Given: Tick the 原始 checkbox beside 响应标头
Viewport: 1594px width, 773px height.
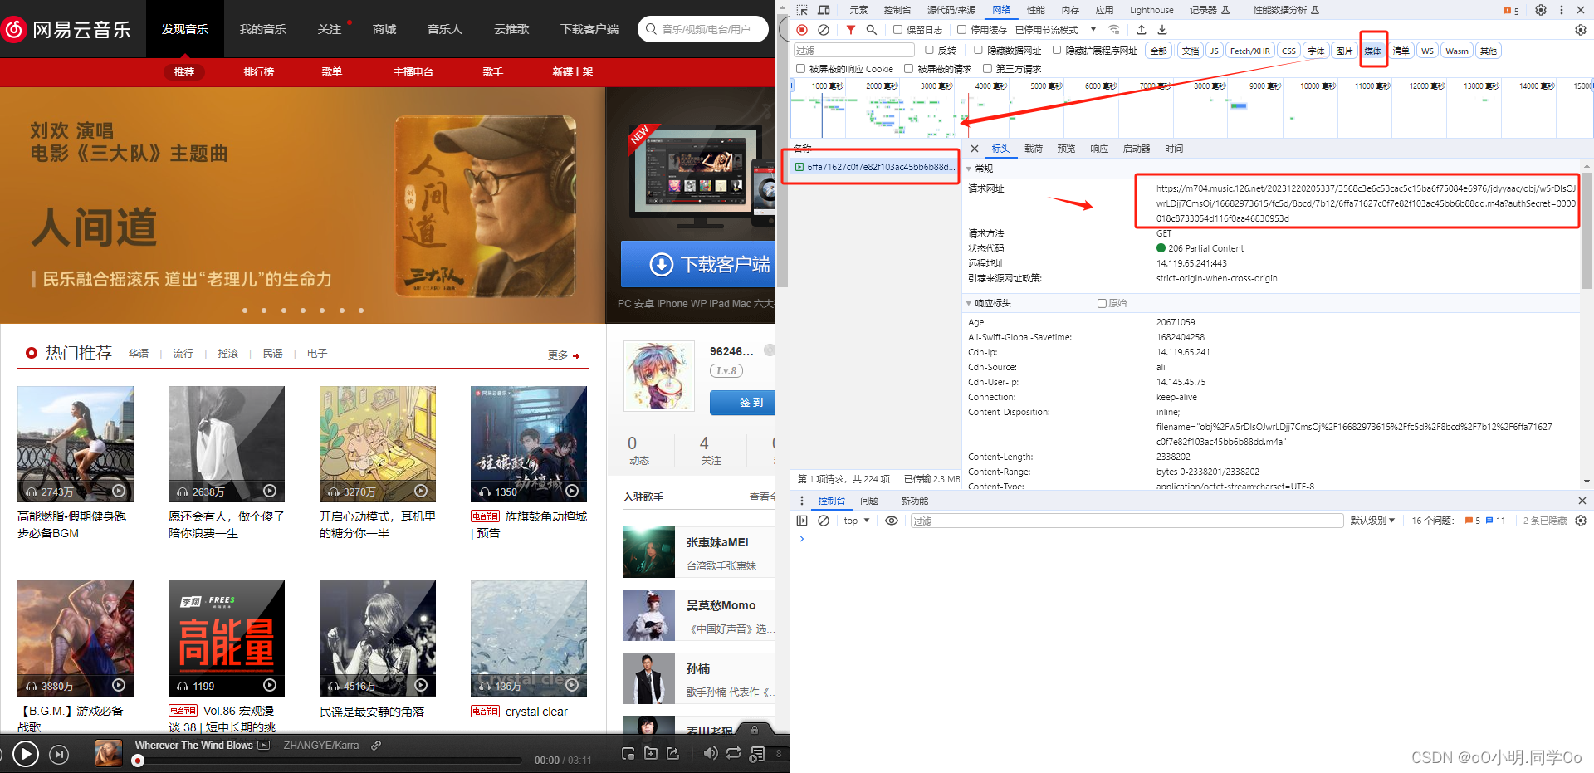Looking at the screenshot, I should (1103, 303).
